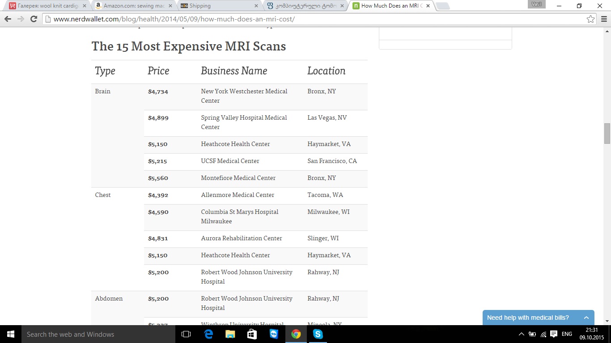Open Skype from the taskbar
Image resolution: width=611 pixels, height=343 pixels.
coord(318,334)
